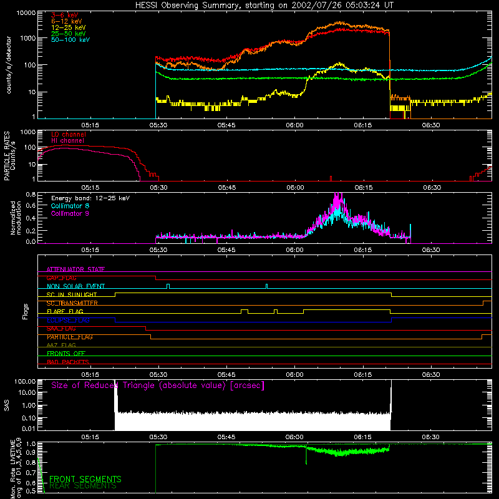Click the 'PARTICLE RATES' axis label
The image size is (499, 499).
(7, 156)
